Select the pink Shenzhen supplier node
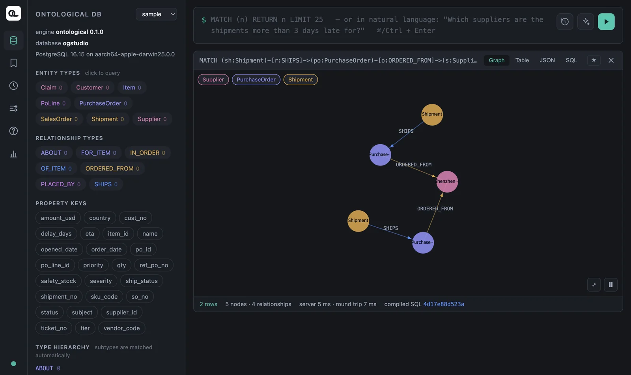 click(447, 182)
